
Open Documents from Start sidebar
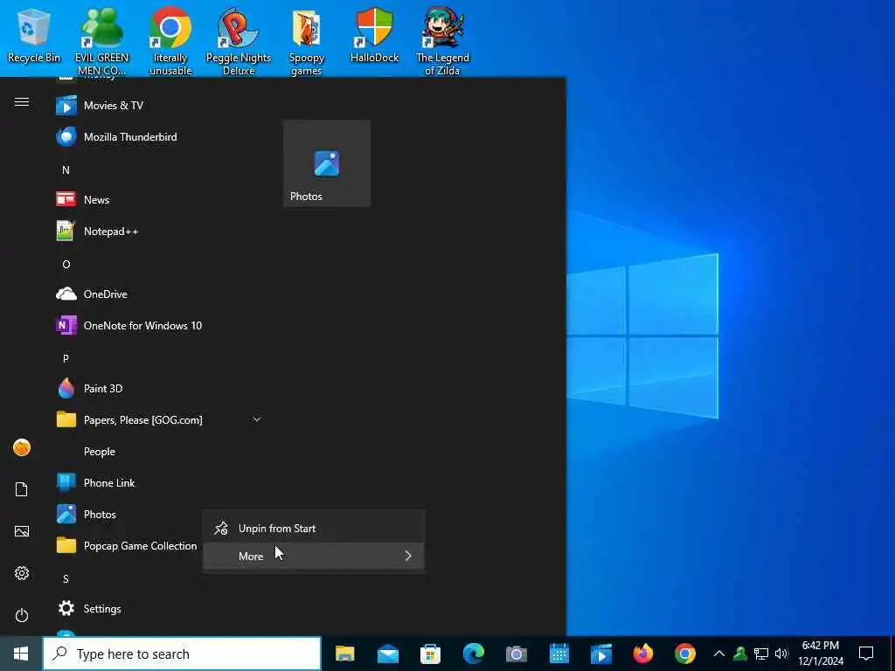22,489
